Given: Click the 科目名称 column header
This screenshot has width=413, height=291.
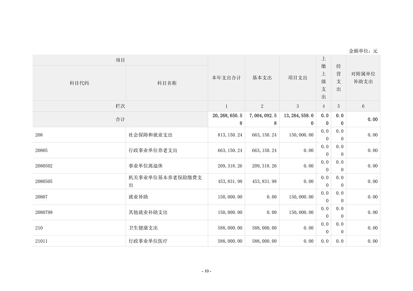Looking at the screenshot, I should pyautogui.click(x=167, y=83).
